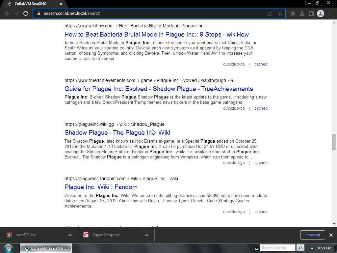Click duckduckgo label under wikiHow result
337x253 pixels.
pos(234,64)
